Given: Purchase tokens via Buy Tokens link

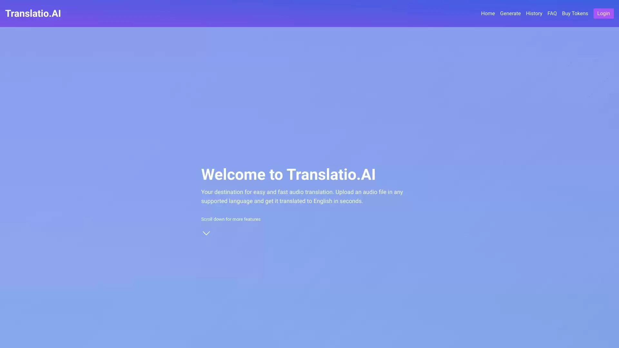Looking at the screenshot, I should pos(575,14).
